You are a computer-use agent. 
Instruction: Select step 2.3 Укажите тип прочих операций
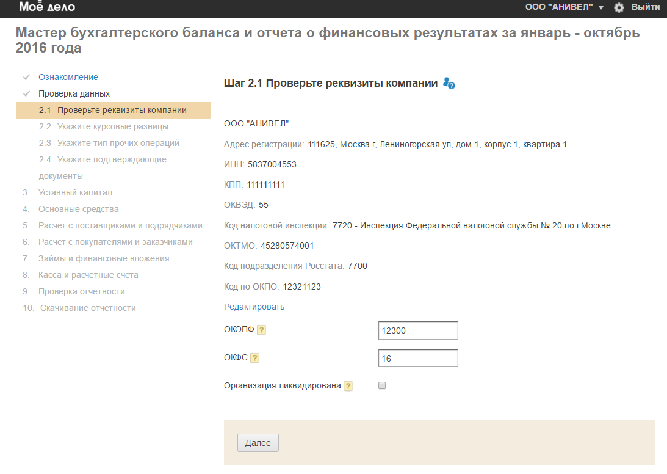click(109, 143)
